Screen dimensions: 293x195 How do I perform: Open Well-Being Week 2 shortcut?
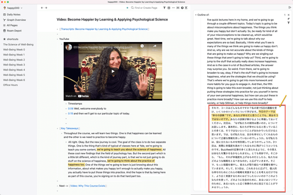[14, 60]
